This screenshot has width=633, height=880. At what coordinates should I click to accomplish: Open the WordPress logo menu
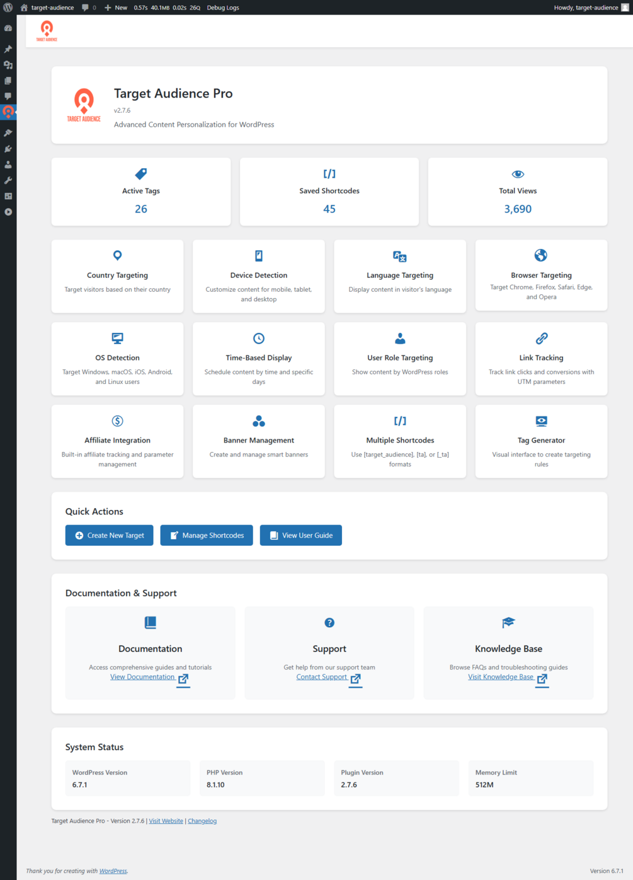8,8
